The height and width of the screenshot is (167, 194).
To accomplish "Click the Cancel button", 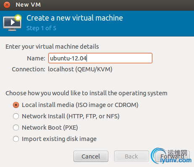I will pos(91,157).
